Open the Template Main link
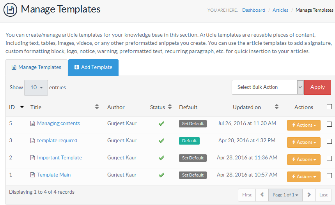This screenshot has width=335, height=205. (x=54, y=175)
